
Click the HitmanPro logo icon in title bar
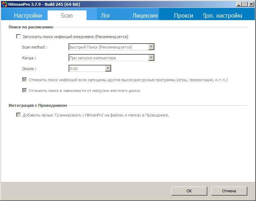[x=5, y=4]
